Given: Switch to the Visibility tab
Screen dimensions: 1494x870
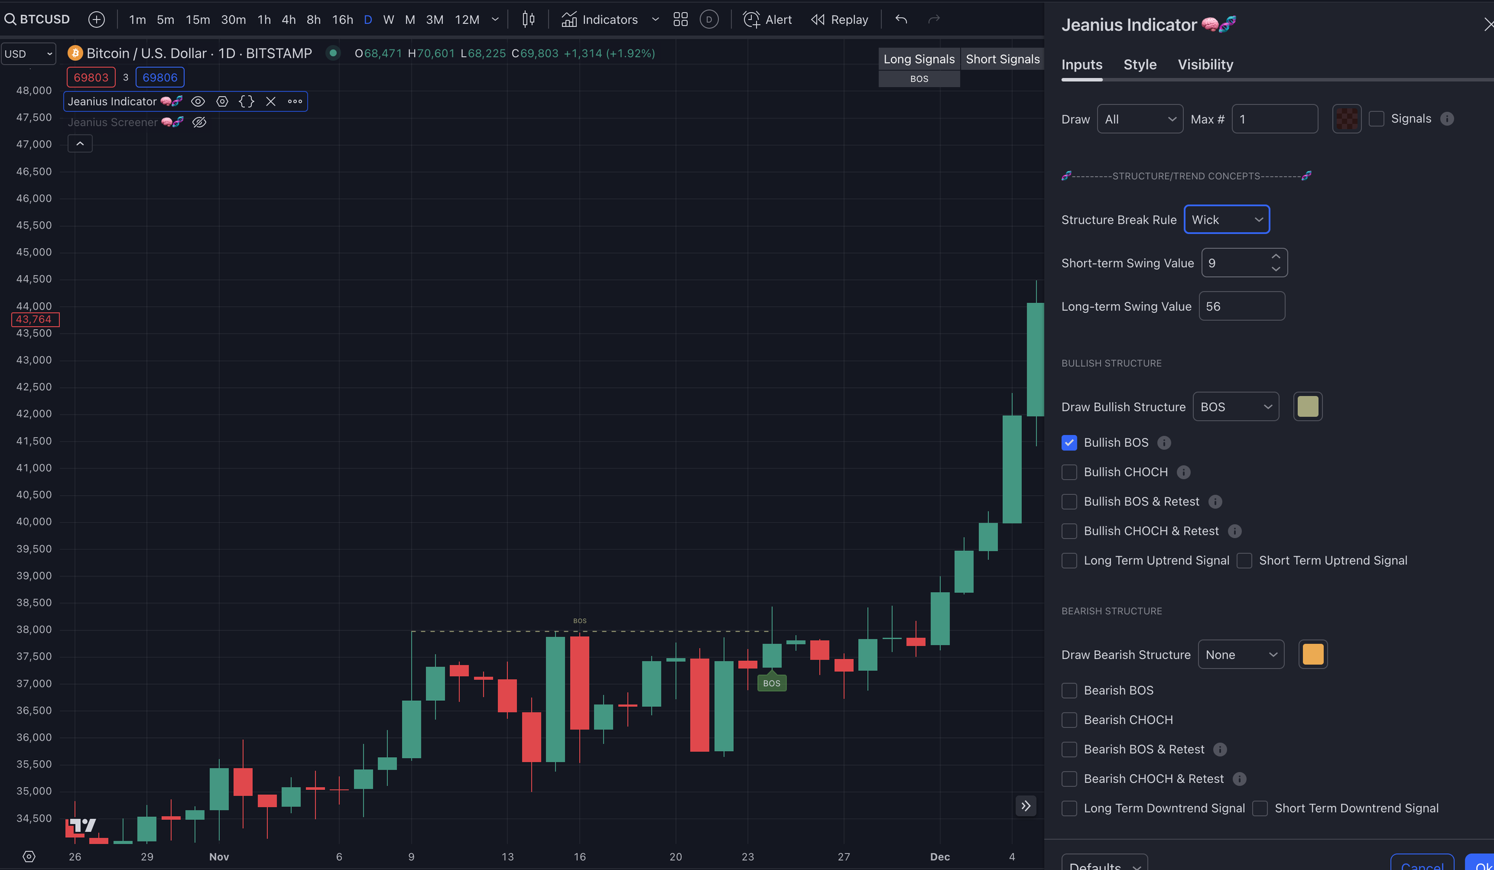Looking at the screenshot, I should [1205, 65].
